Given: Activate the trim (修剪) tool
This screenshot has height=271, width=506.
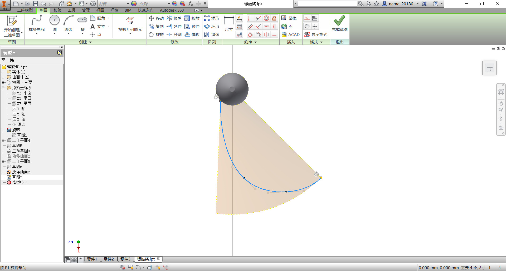Looking at the screenshot, I should click(x=174, y=18).
